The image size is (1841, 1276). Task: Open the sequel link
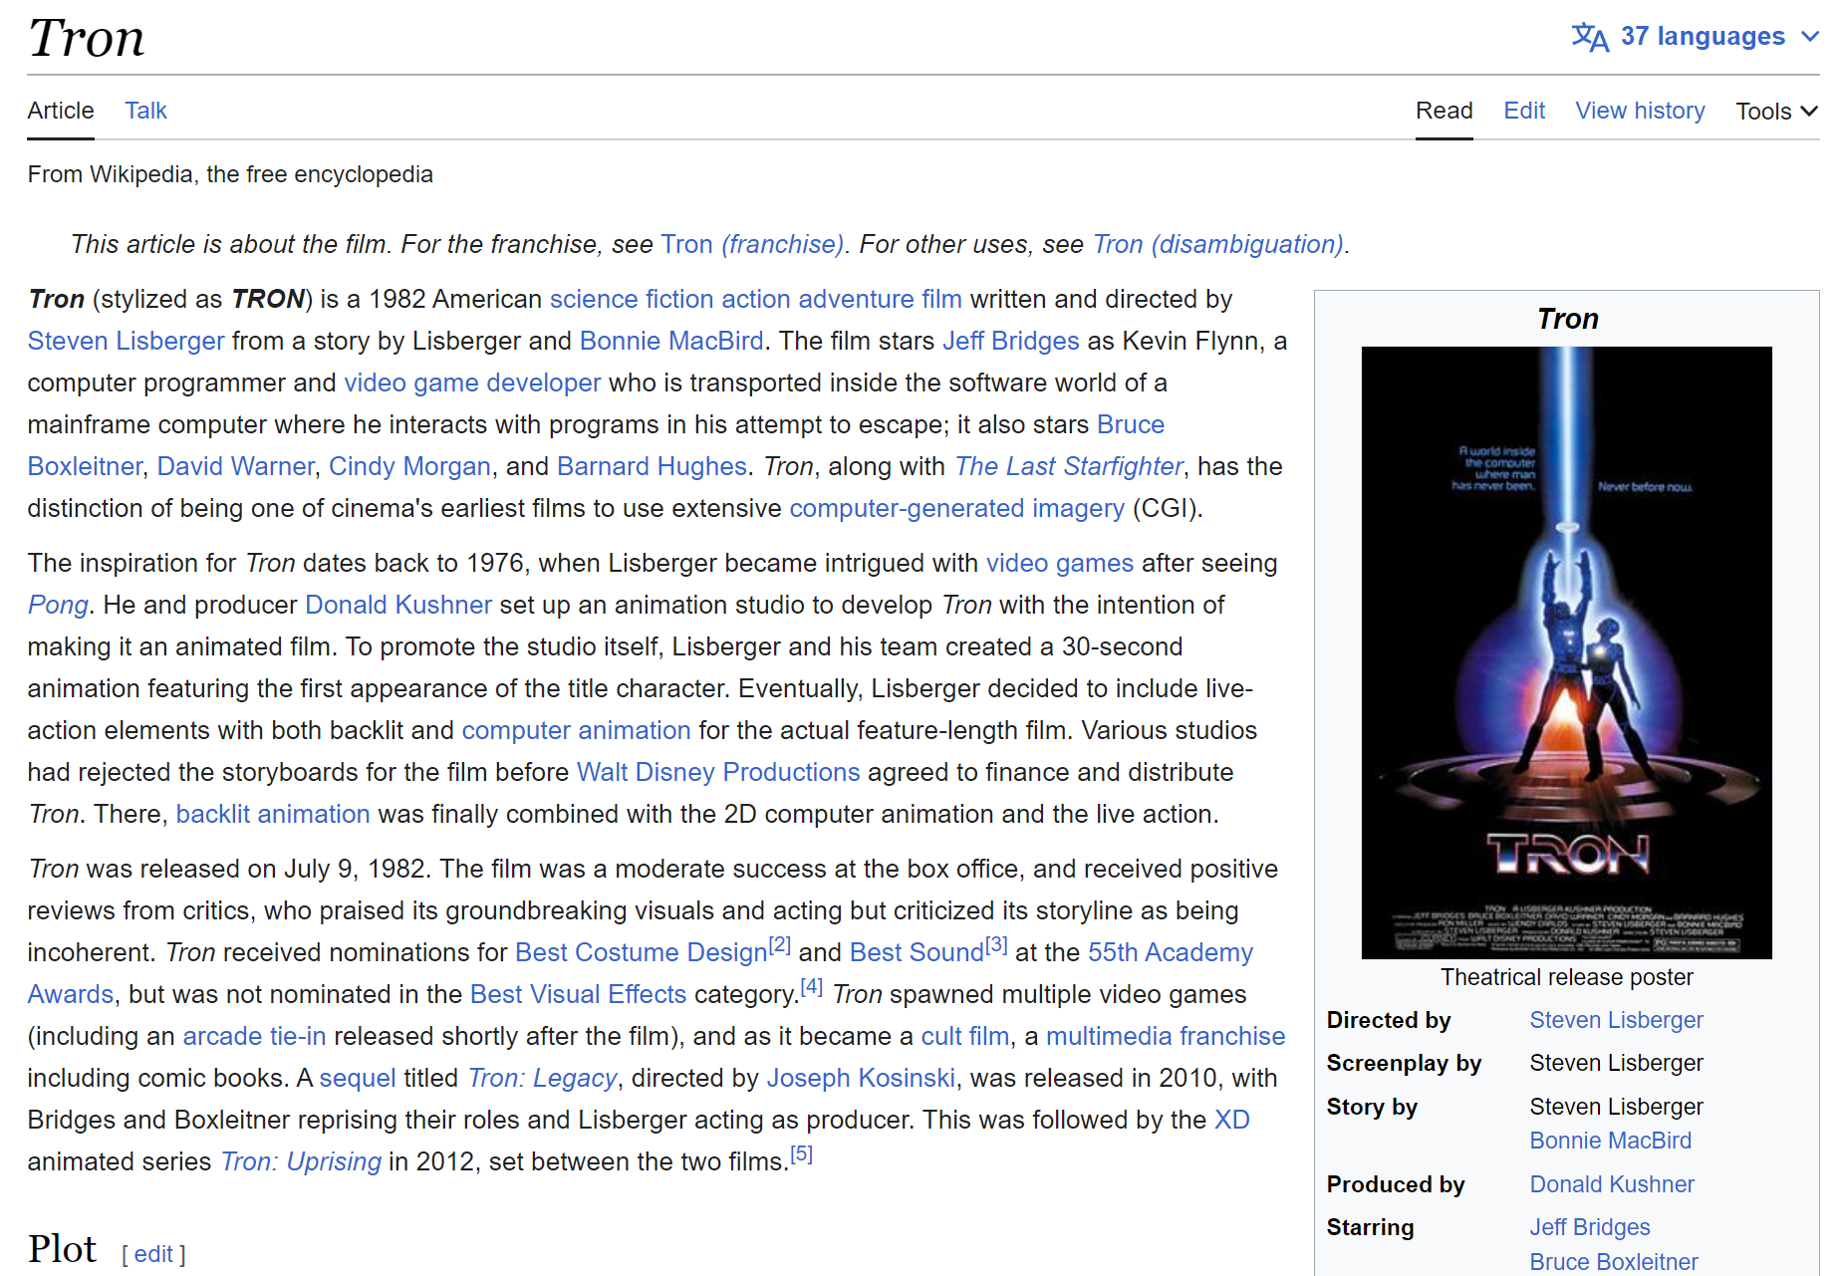tap(358, 1078)
